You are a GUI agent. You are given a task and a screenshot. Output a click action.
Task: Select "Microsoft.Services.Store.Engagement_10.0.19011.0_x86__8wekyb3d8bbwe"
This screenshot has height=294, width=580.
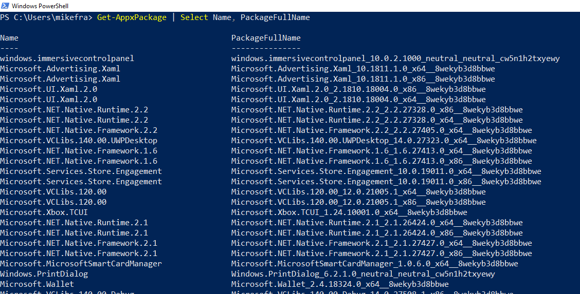(x=386, y=182)
